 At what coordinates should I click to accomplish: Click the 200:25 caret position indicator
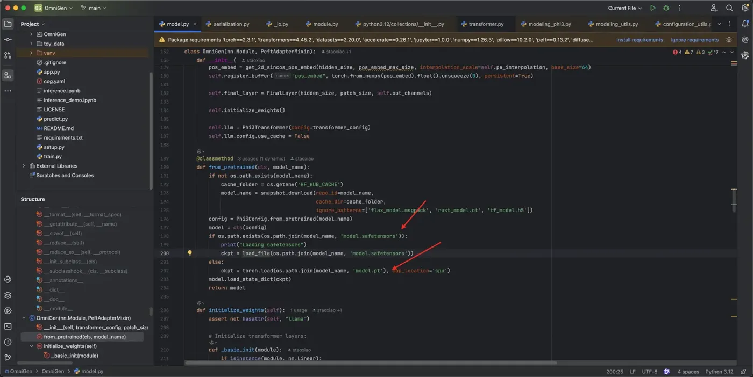pos(615,372)
